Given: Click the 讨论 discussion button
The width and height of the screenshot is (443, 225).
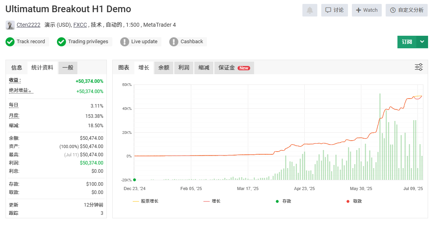Looking at the screenshot, I should tap(335, 10).
